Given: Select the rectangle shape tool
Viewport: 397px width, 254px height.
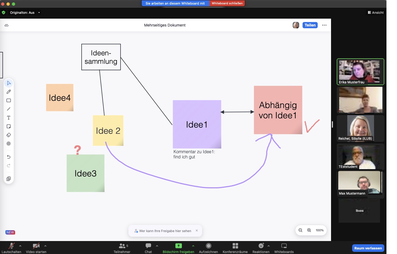Looking at the screenshot, I should pos(9,101).
